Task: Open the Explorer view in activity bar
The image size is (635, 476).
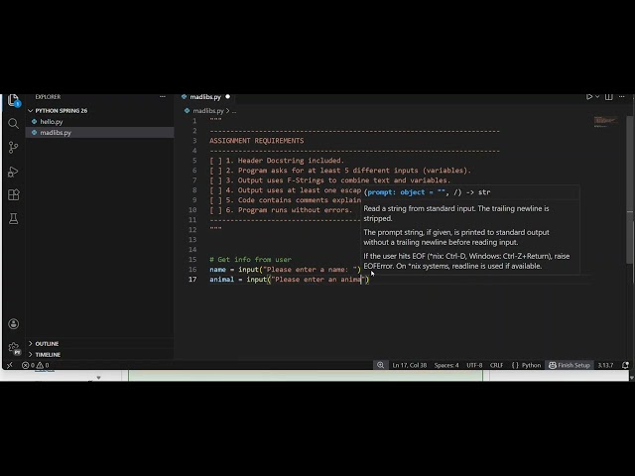Action: [x=13, y=100]
